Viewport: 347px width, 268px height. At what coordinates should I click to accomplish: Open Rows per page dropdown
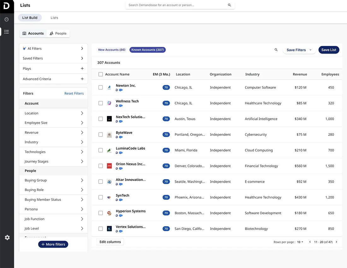pos(300,242)
